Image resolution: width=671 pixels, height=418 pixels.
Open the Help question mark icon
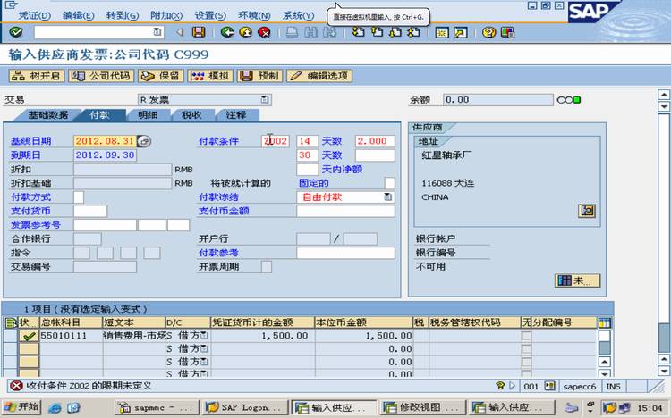(x=488, y=32)
